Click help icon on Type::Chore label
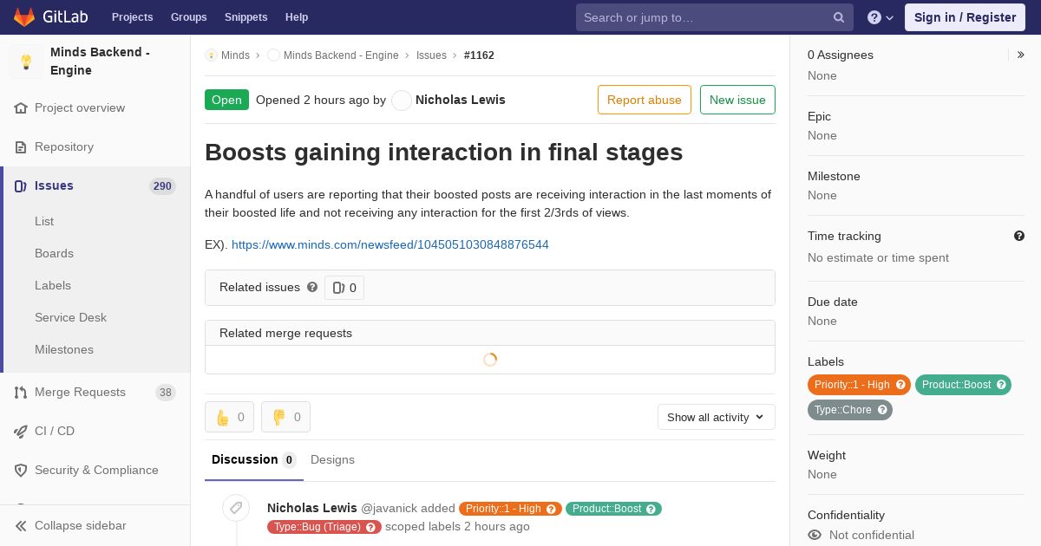 (882, 410)
